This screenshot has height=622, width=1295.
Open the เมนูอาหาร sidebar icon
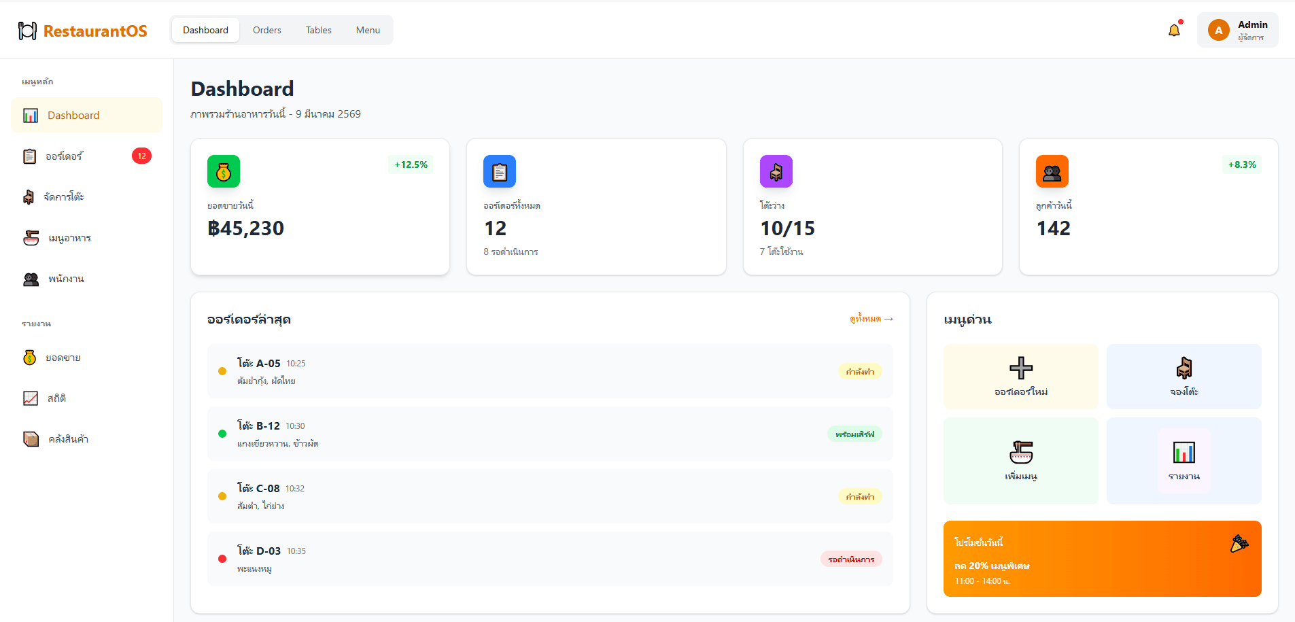pos(31,237)
